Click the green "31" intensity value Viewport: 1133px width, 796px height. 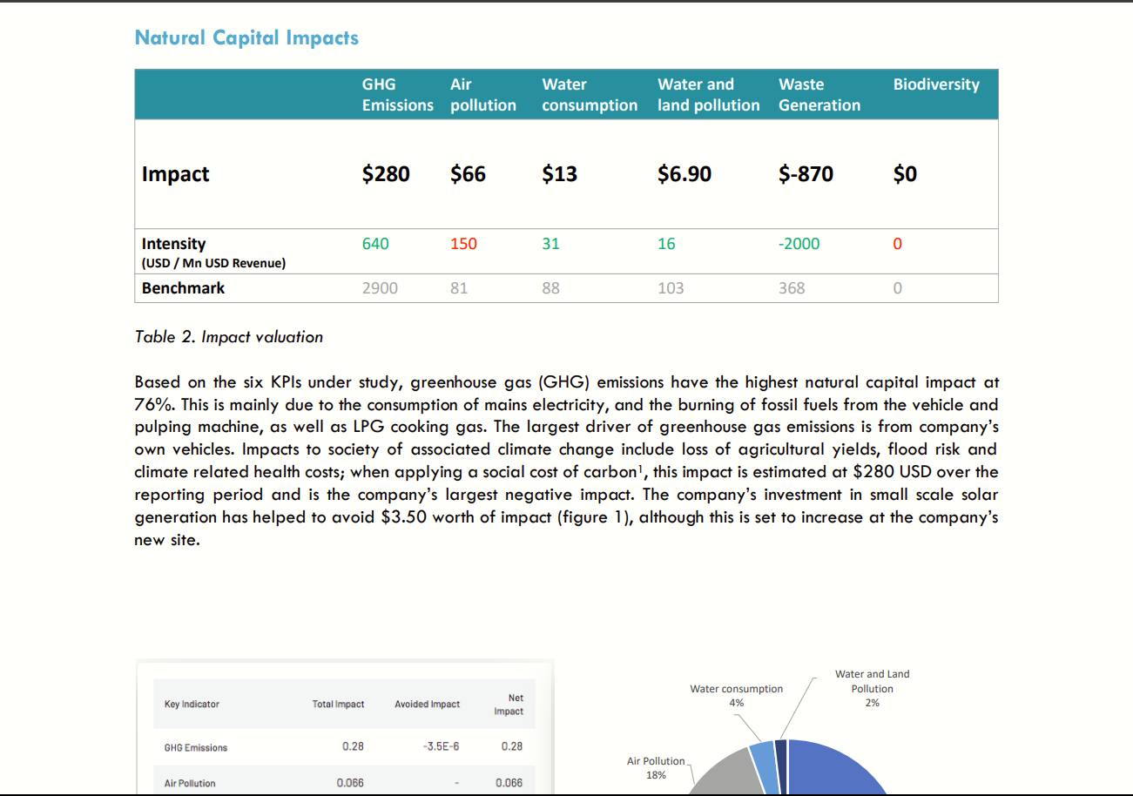tap(550, 244)
